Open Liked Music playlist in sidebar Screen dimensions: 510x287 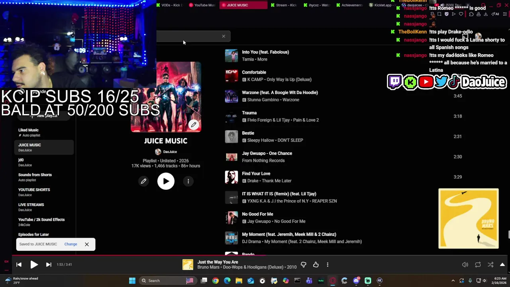pos(44,132)
